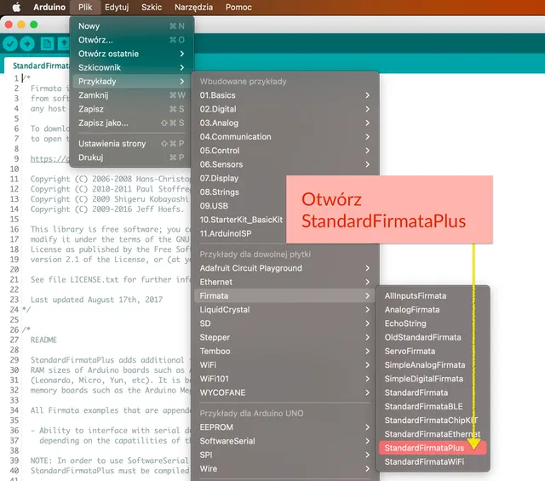The width and height of the screenshot is (545, 481).
Task: Open StandardFirmataChipKIT example
Action: point(433,421)
